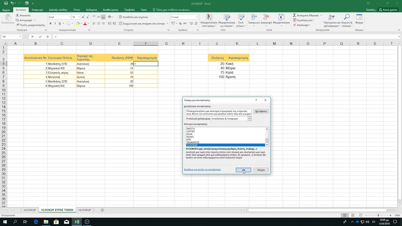Click the Name Box showing F4
Screen dimensions: 402x226
(11, 37)
